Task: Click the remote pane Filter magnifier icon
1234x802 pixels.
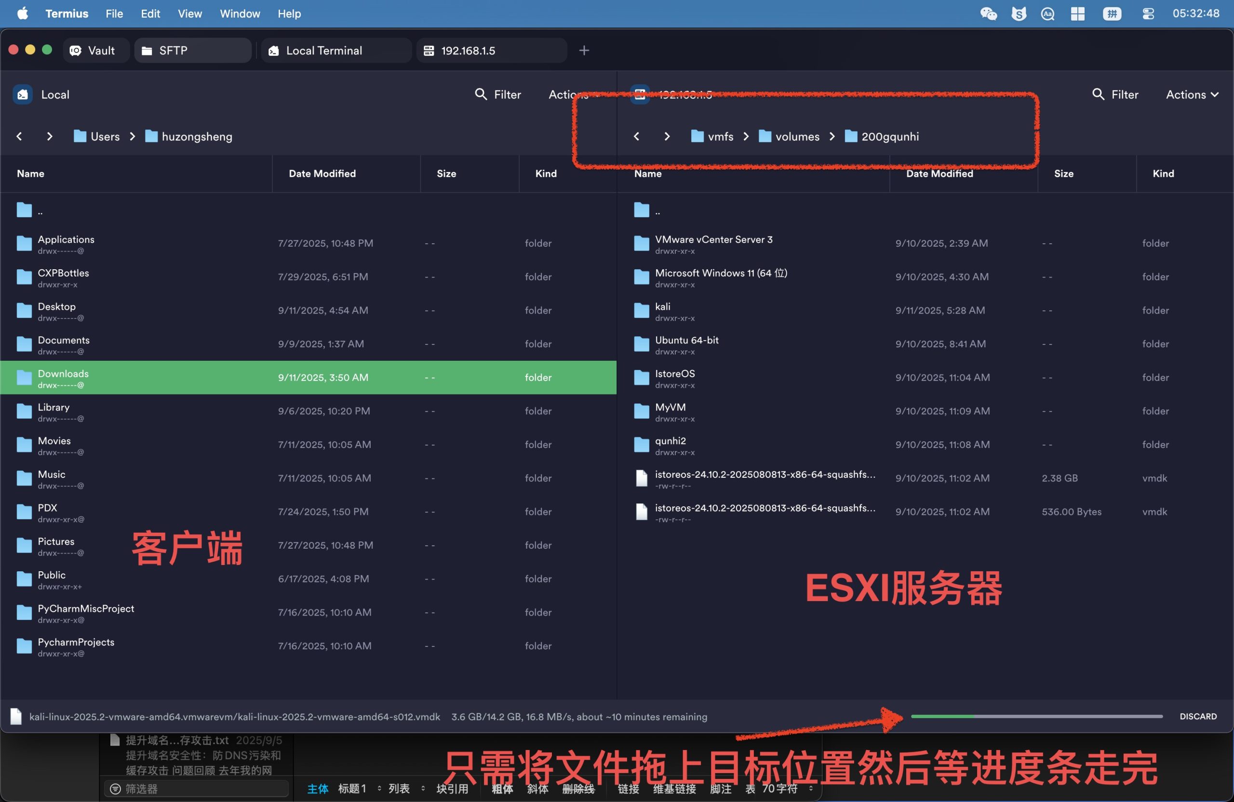Action: click(1098, 94)
